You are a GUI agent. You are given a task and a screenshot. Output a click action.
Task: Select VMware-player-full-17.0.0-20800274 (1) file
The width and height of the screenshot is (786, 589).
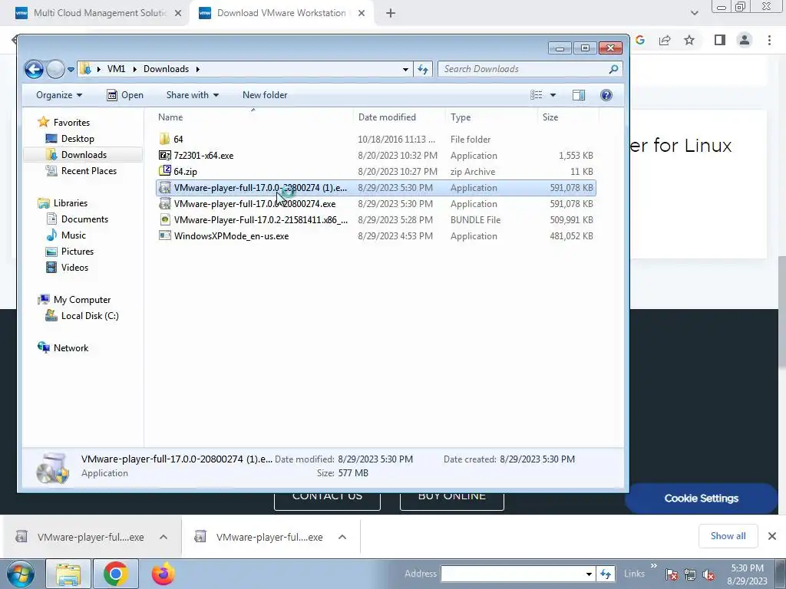point(375,188)
